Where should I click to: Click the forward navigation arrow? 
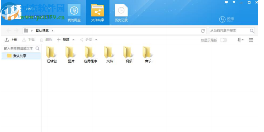pos(16,31)
